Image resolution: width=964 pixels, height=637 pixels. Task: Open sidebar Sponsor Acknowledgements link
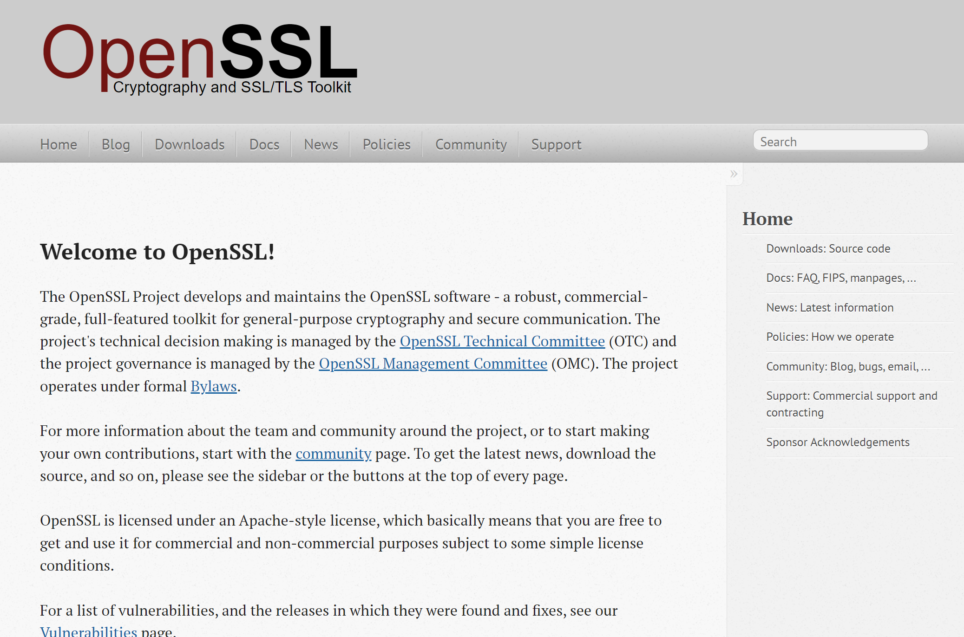point(838,442)
